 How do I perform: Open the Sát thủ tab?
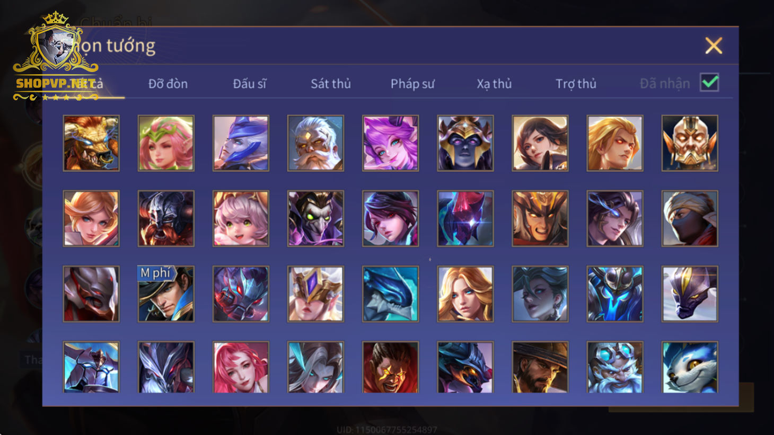click(x=331, y=84)
